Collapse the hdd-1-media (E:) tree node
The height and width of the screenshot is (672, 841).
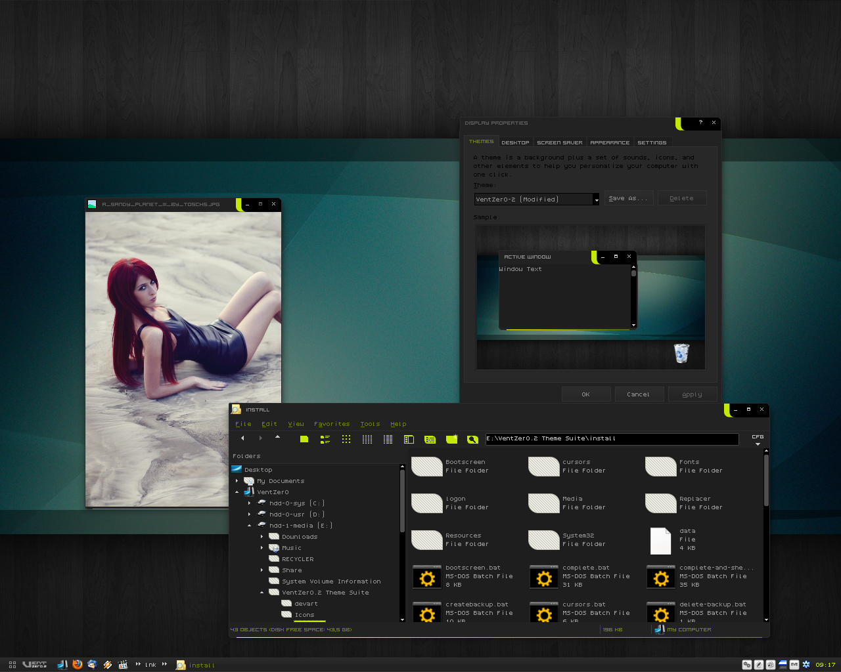point(250,526)
